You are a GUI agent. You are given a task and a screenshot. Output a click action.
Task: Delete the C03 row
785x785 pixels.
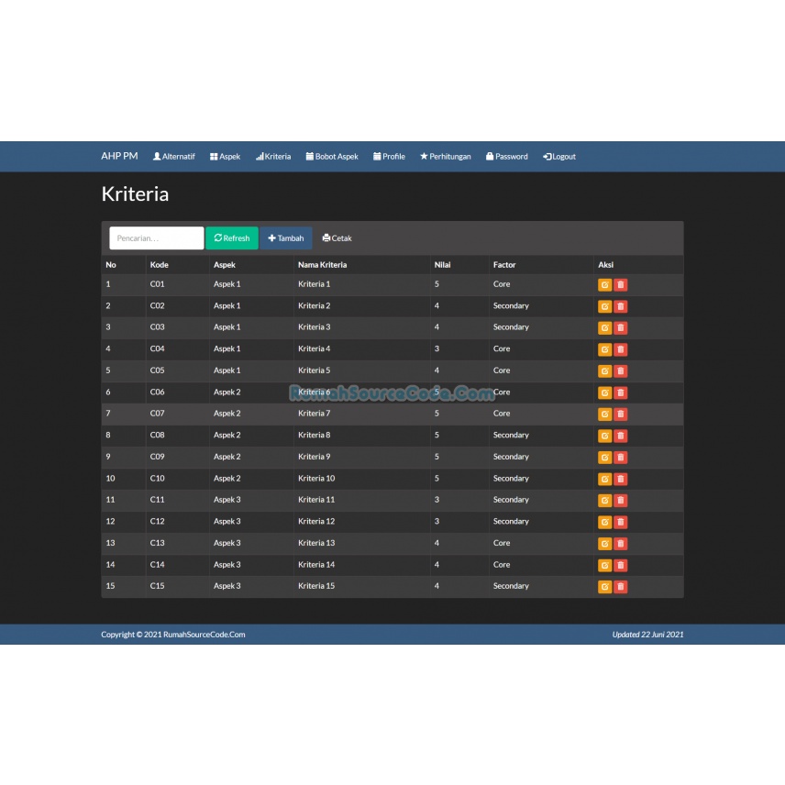tap(620, 328)
